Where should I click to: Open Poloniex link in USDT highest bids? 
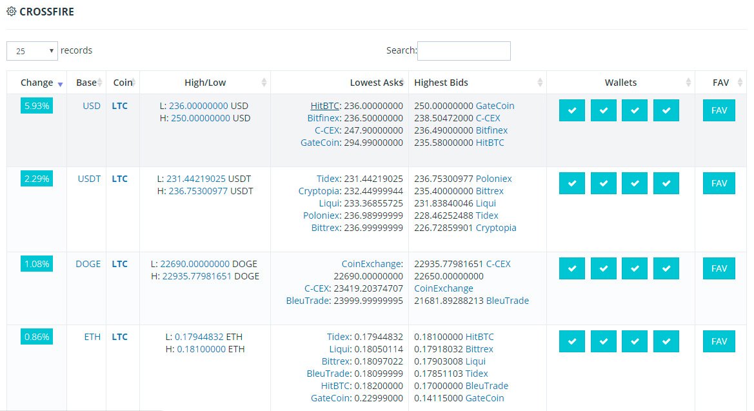pos(493,179)
